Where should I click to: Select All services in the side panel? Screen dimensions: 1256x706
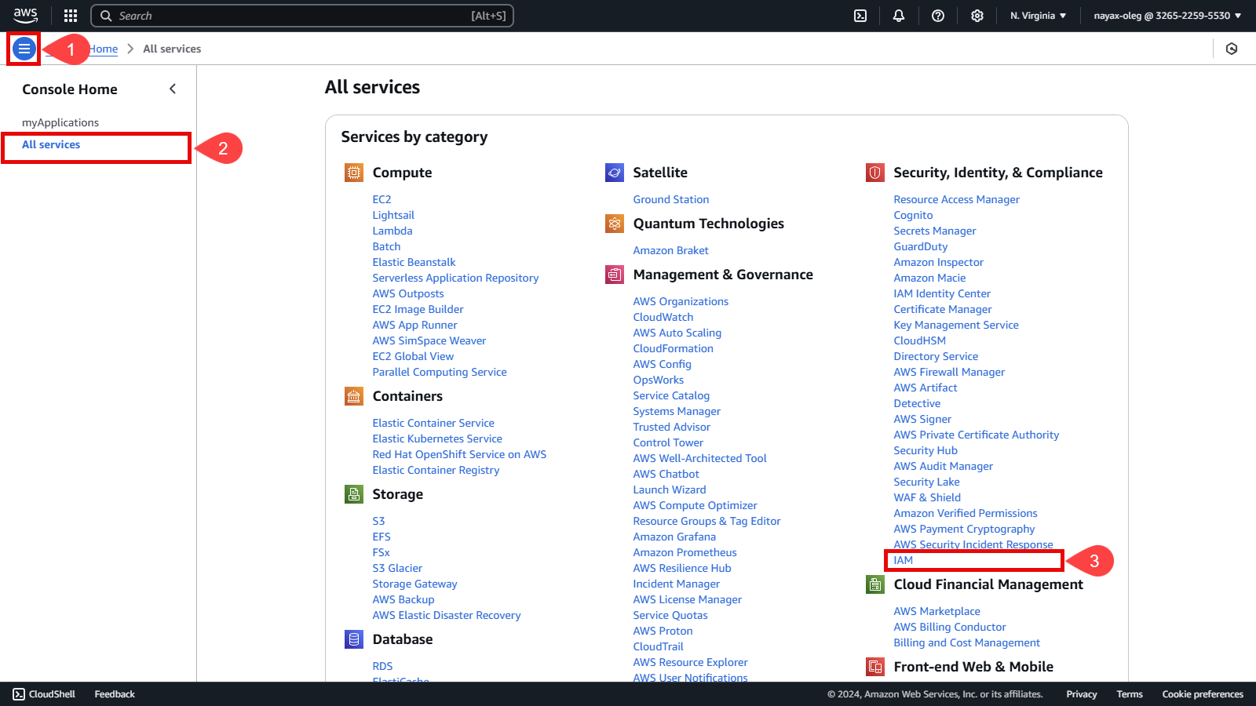pos(51,144)
